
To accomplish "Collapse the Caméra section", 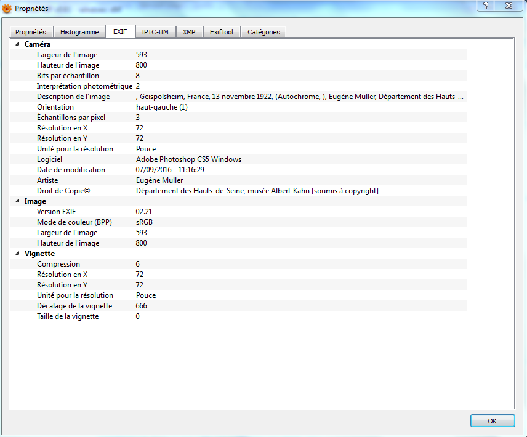I will [17, 44].
